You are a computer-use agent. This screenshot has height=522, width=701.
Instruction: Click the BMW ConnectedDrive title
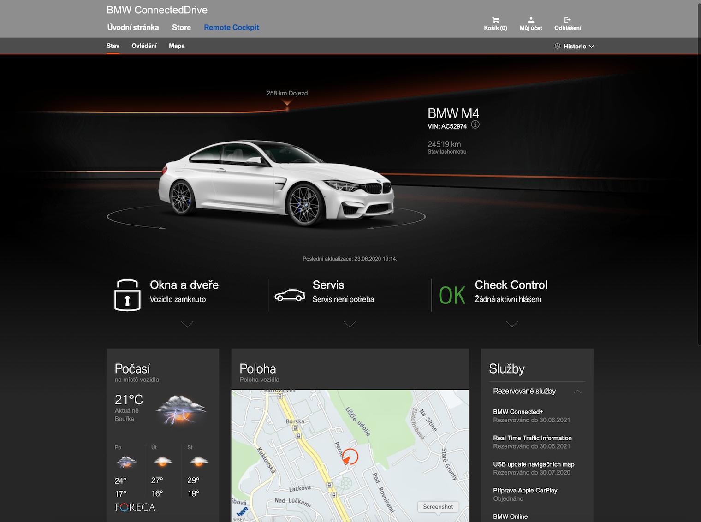157,10
